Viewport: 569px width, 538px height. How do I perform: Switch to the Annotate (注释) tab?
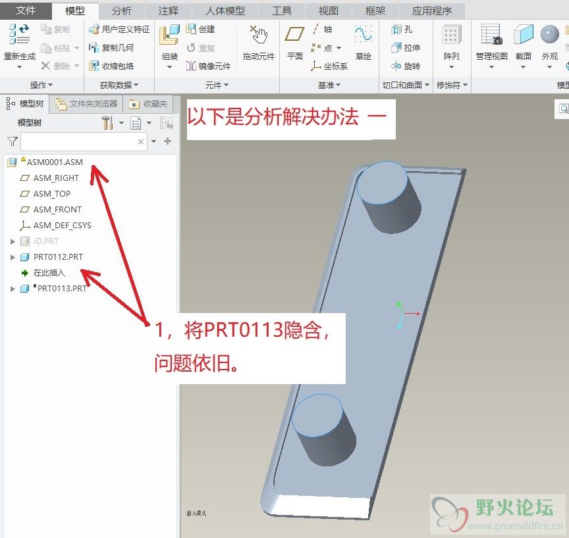[x=169, y=11]
